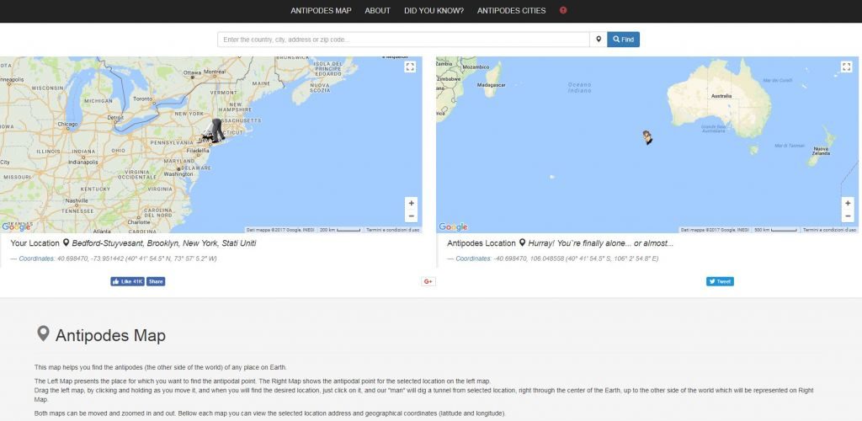The width and height of the screenshot is (862, 421).
Task: Click the Facebook Like 41K button
Action: (128, 281)
